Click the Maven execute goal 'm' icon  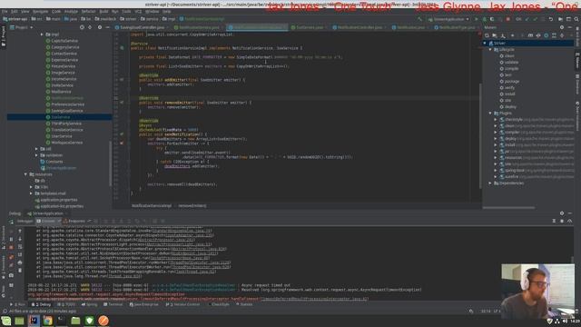point(530,35)
